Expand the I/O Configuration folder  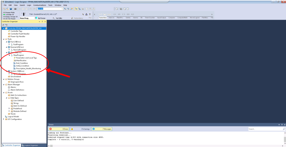point(4,119)
